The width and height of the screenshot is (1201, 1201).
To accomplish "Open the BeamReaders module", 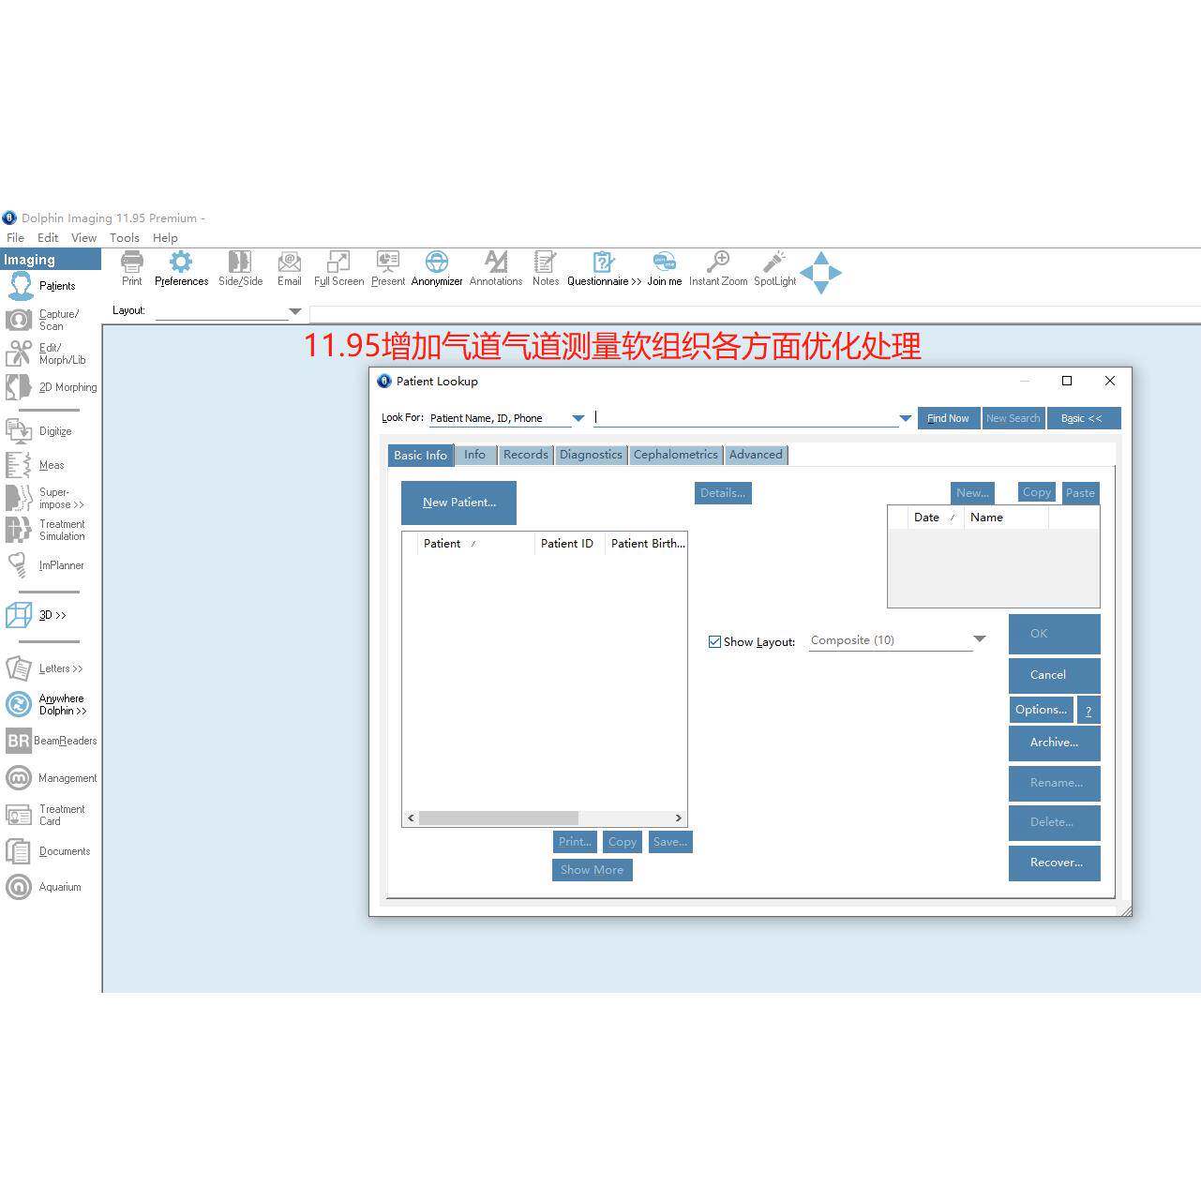I will (x=52, y=741).
